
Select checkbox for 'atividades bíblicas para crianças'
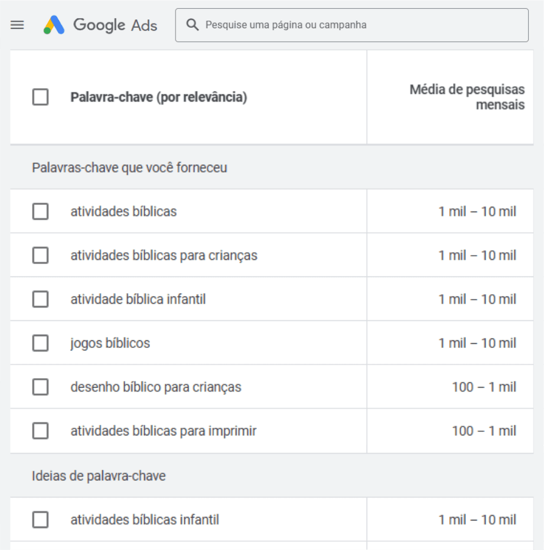click(40, 255)
